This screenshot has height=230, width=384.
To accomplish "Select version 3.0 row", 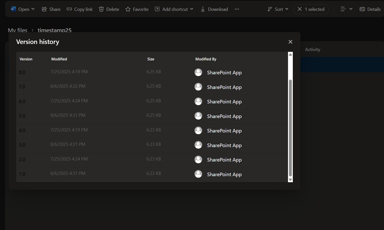I will 152,145.
